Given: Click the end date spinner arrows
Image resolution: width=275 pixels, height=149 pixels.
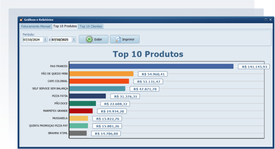Looking at the screenshot, I should click(x=74, y=40).
